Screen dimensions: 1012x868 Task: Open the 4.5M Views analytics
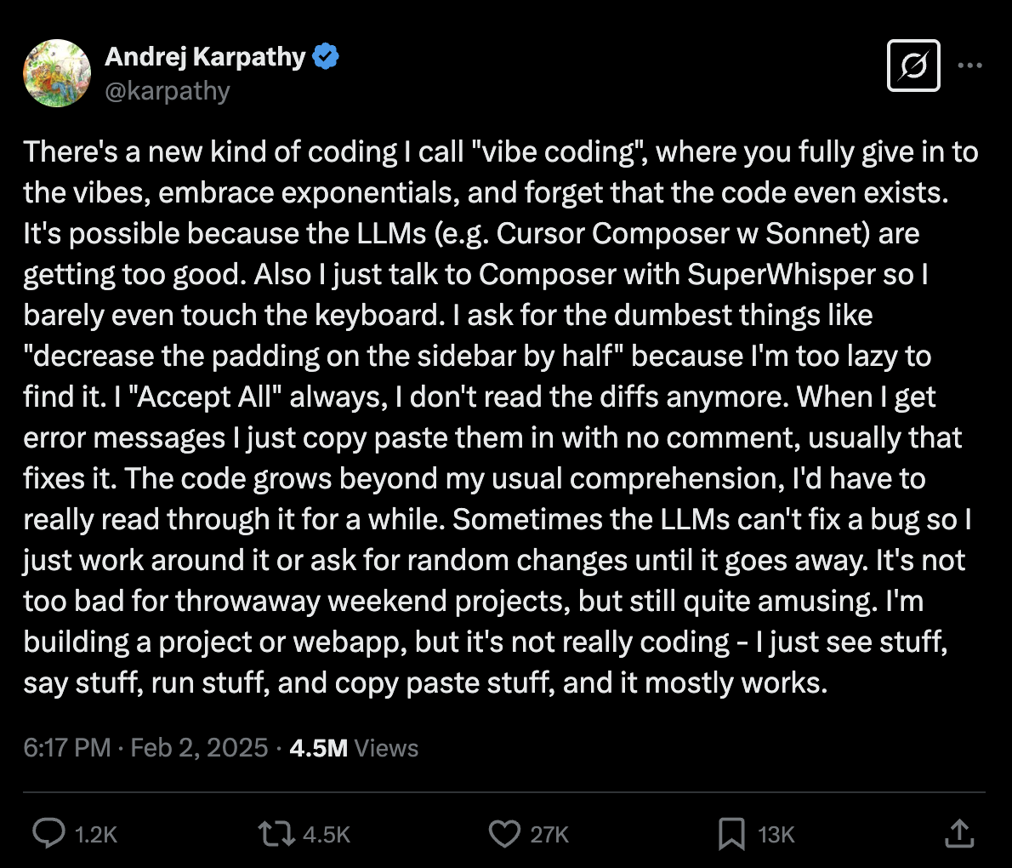click(354, 748)
